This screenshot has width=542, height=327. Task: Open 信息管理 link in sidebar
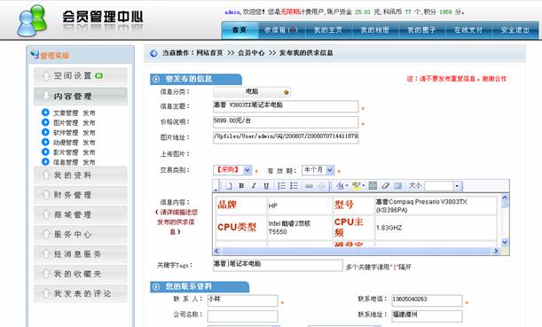click(66, 162)
